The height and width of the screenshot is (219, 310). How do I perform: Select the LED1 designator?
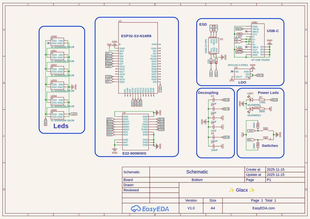click(54, 51)
